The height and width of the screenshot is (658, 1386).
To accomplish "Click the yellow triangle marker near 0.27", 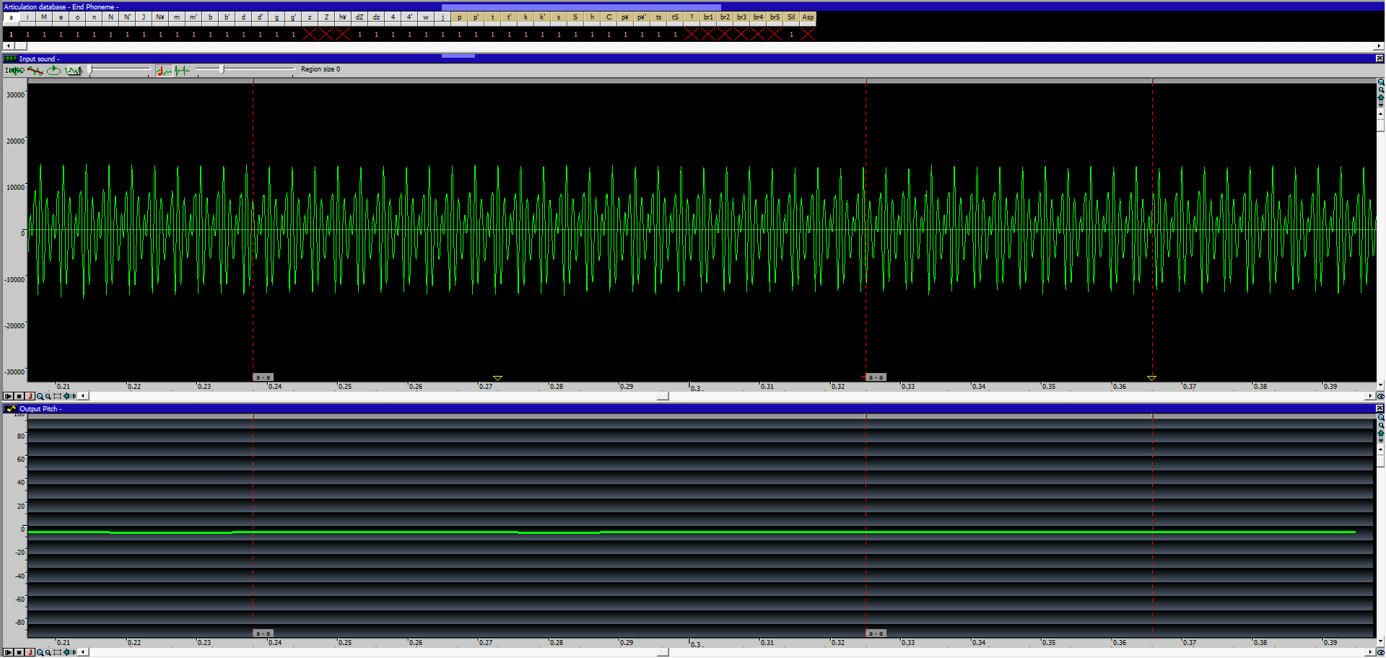I will click(x=497, y=378).
